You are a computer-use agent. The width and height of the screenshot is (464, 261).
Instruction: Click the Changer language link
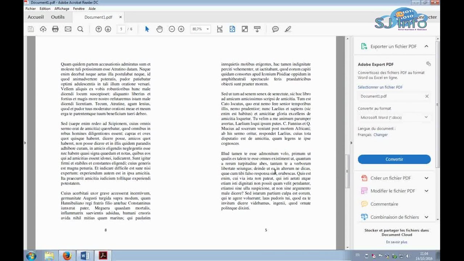pyautogui.click(x=381, y=134)
